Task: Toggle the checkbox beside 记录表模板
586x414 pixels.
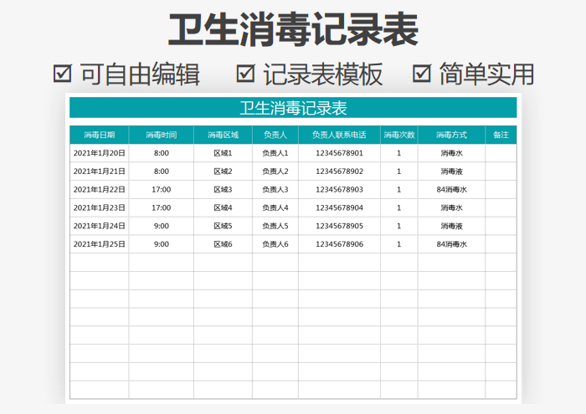Action: click(x=245, y=74)
